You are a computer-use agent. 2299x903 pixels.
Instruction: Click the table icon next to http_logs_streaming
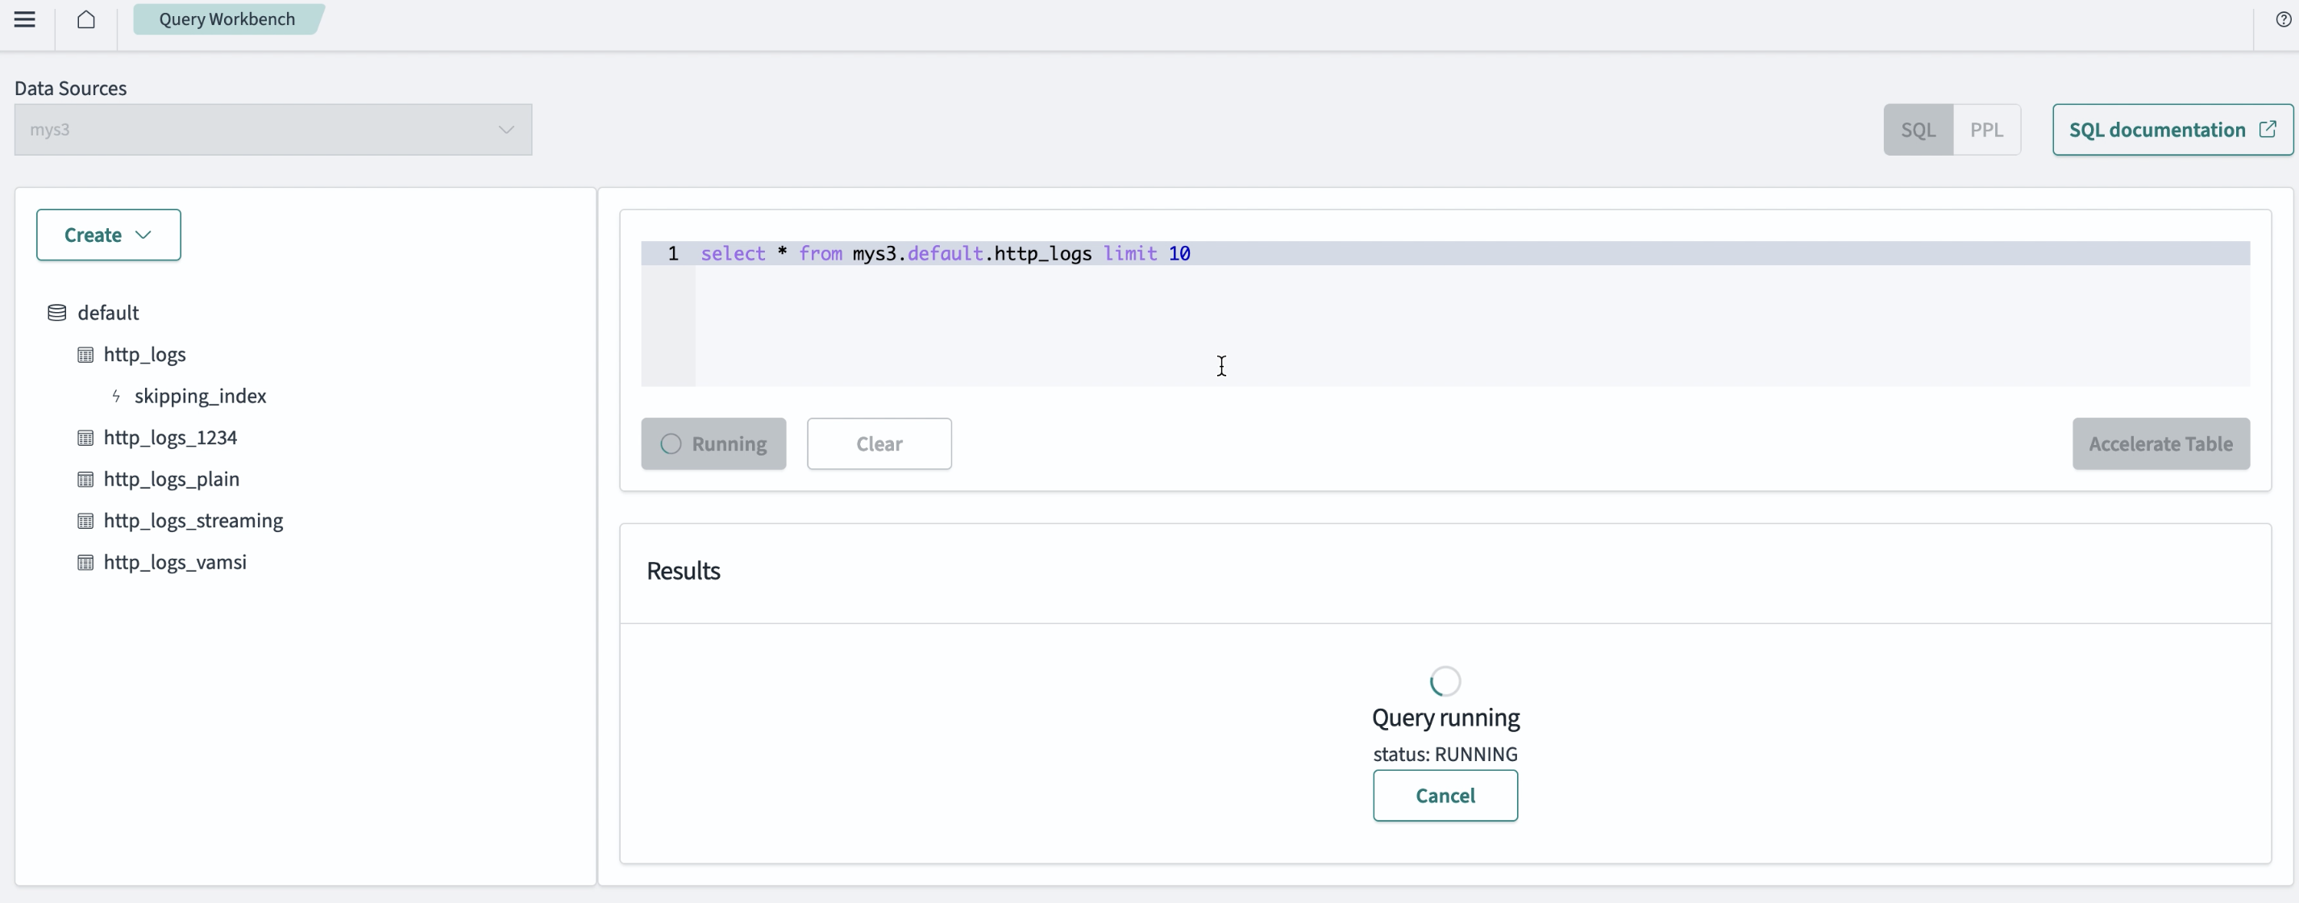(85, 521)
